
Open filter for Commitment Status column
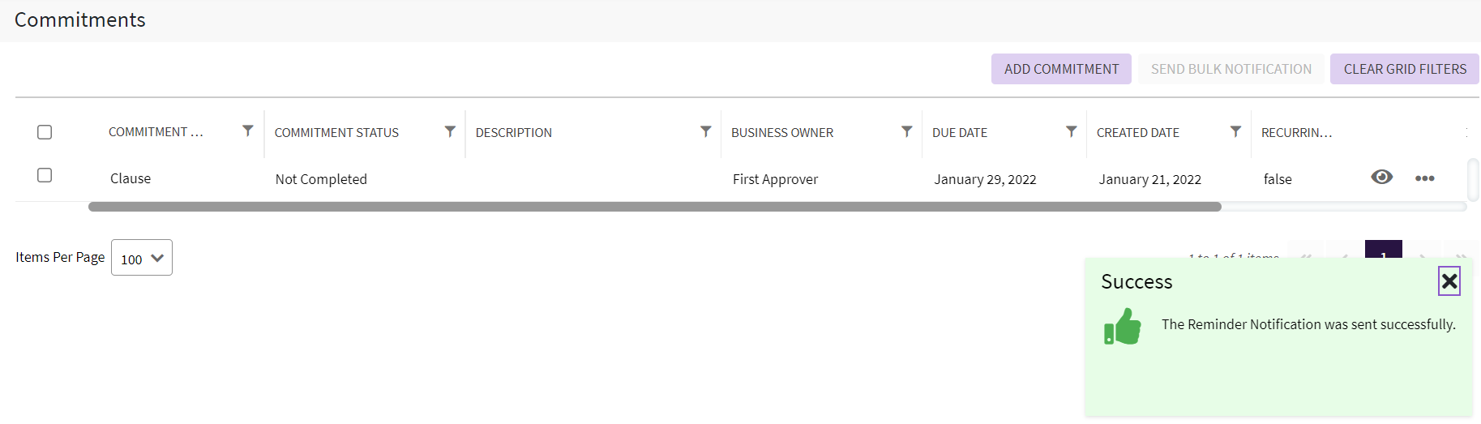pyautogui.click(x=450, y=131)
